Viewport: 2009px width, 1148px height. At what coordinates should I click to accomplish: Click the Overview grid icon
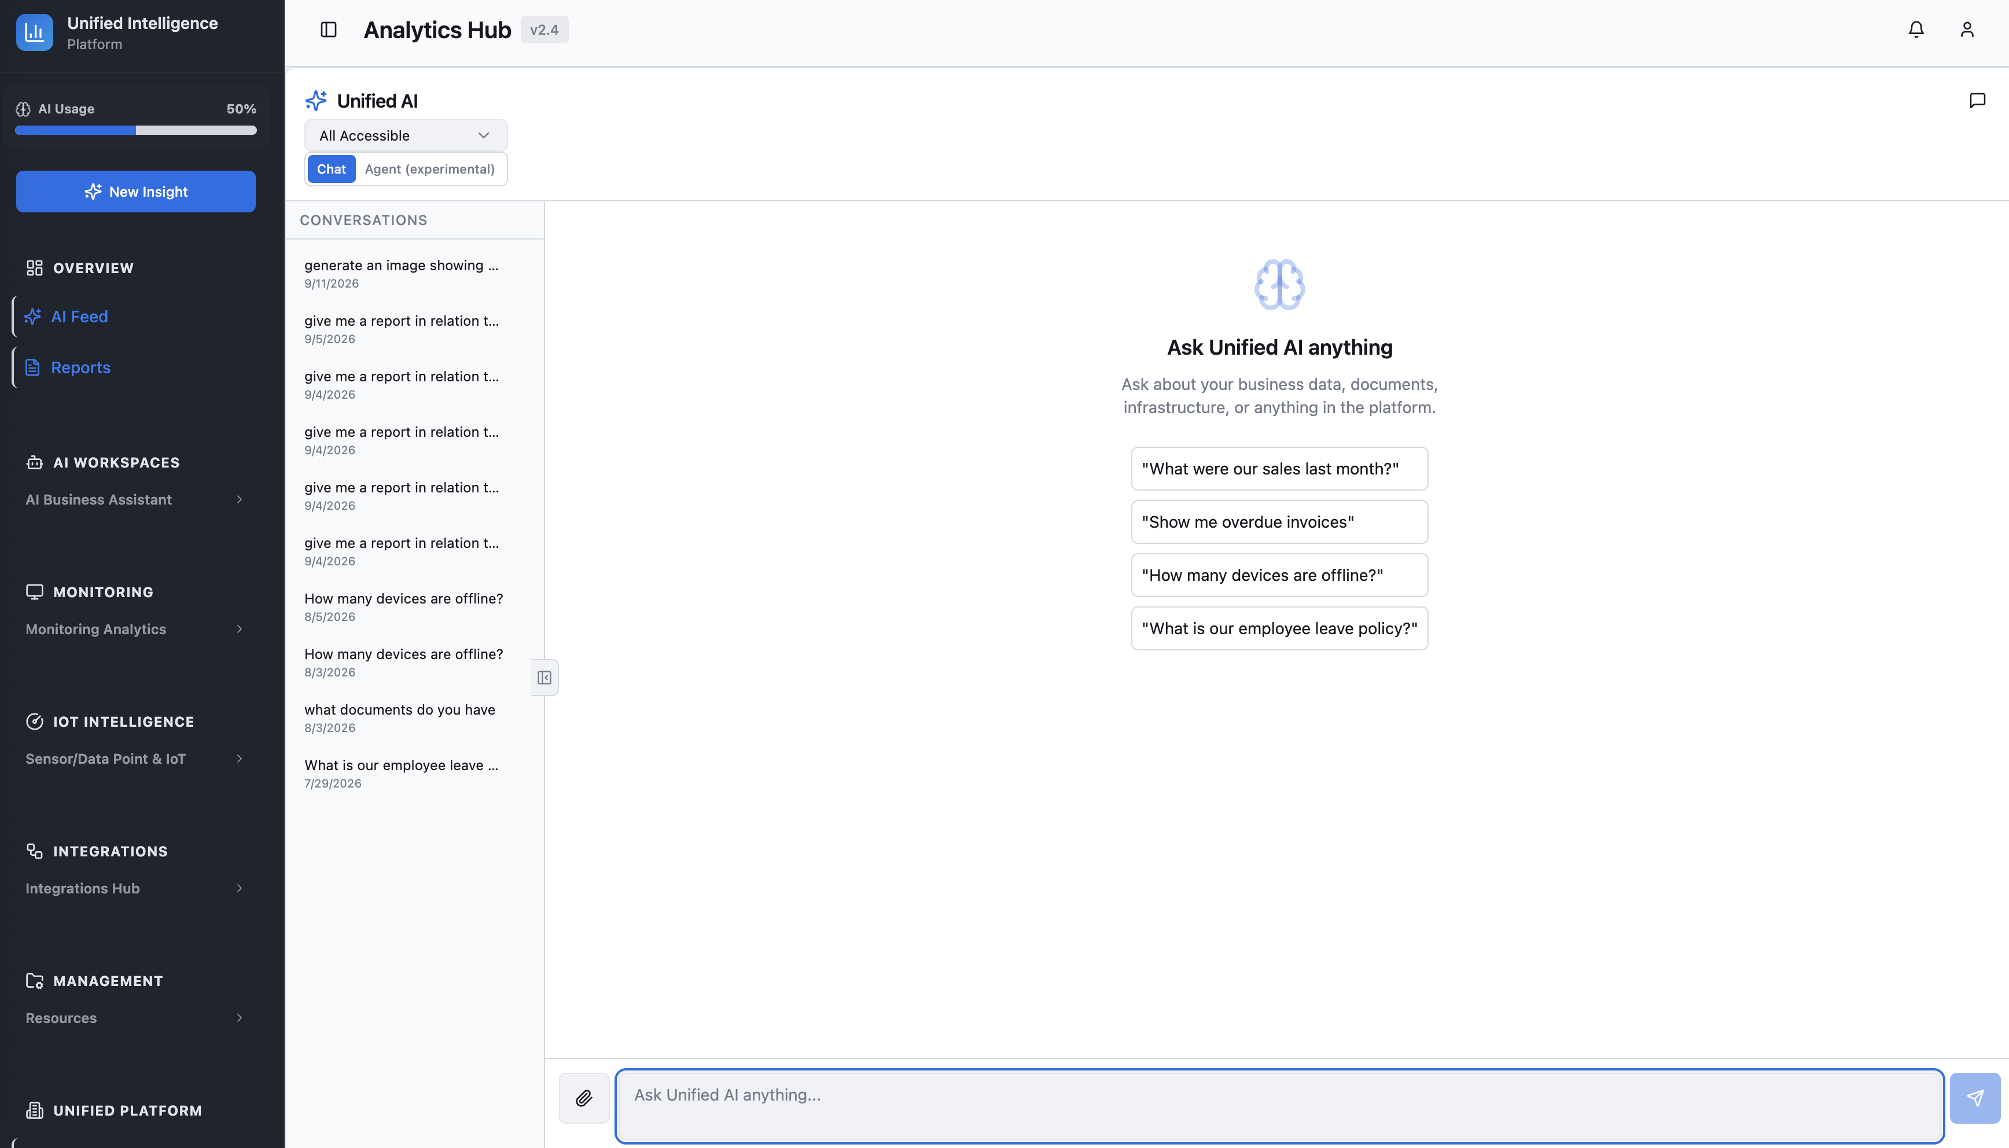tap(35, 268)
